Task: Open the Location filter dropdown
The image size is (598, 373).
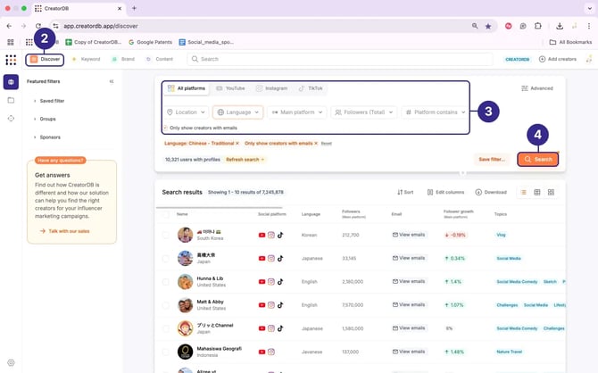Action: [x=186, y=112]
